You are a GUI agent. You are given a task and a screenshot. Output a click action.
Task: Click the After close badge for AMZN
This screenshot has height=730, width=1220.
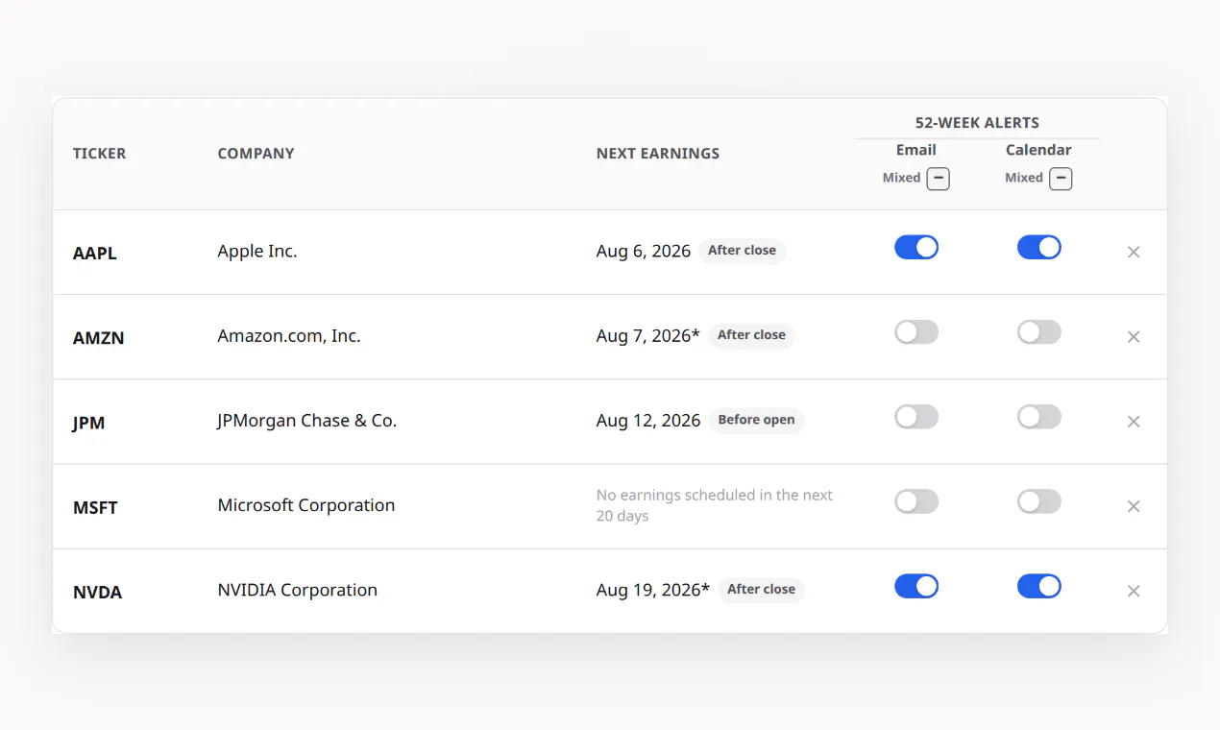click(751, 335)
